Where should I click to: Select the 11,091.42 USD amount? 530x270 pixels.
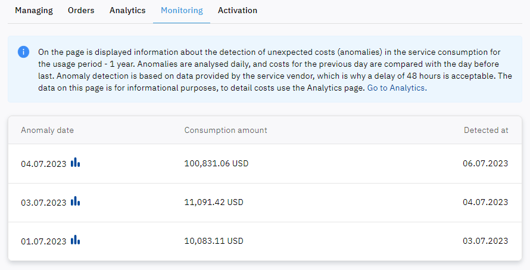pyautogui.click(x=214, y=202)
